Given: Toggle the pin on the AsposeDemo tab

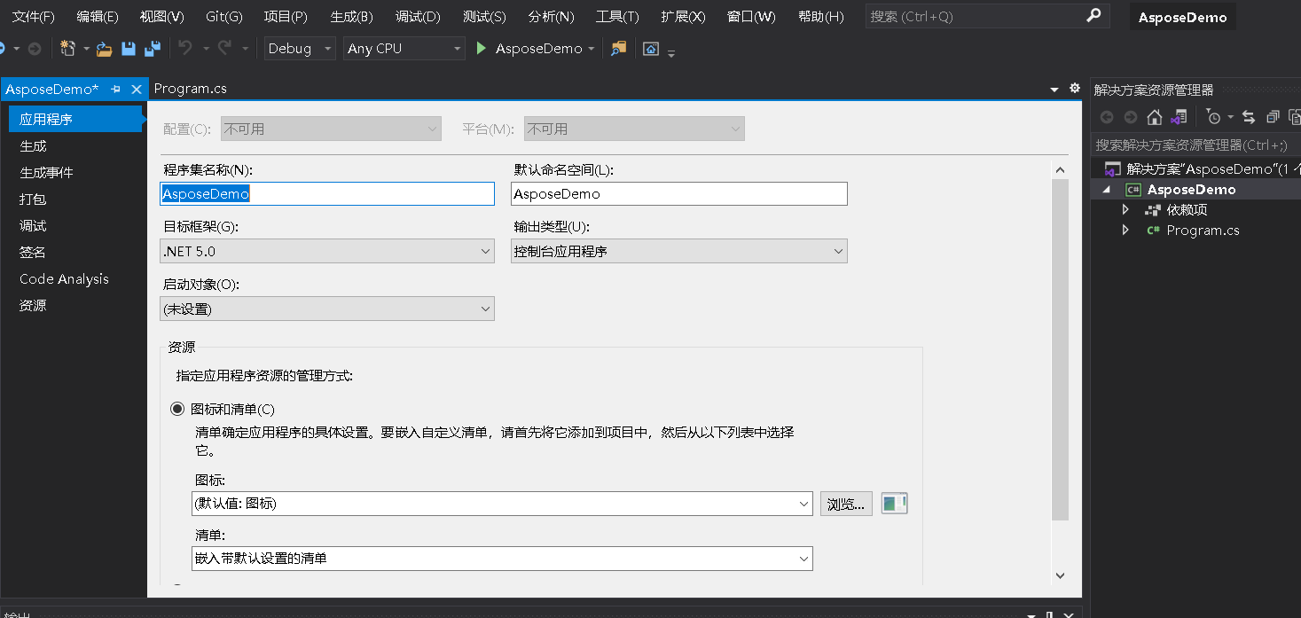Looking at the screenshot, I should (x=114, y=89).
